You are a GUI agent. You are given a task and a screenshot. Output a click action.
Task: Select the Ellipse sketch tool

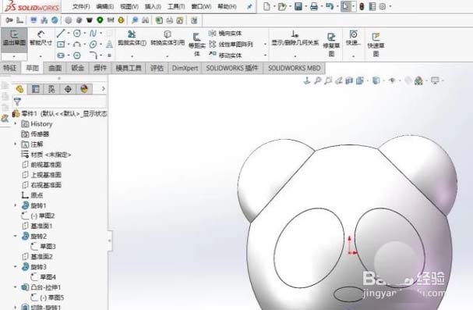(x=94, y=45)
